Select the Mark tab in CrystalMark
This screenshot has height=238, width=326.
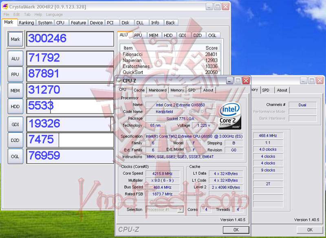click(x=9, y=22)
